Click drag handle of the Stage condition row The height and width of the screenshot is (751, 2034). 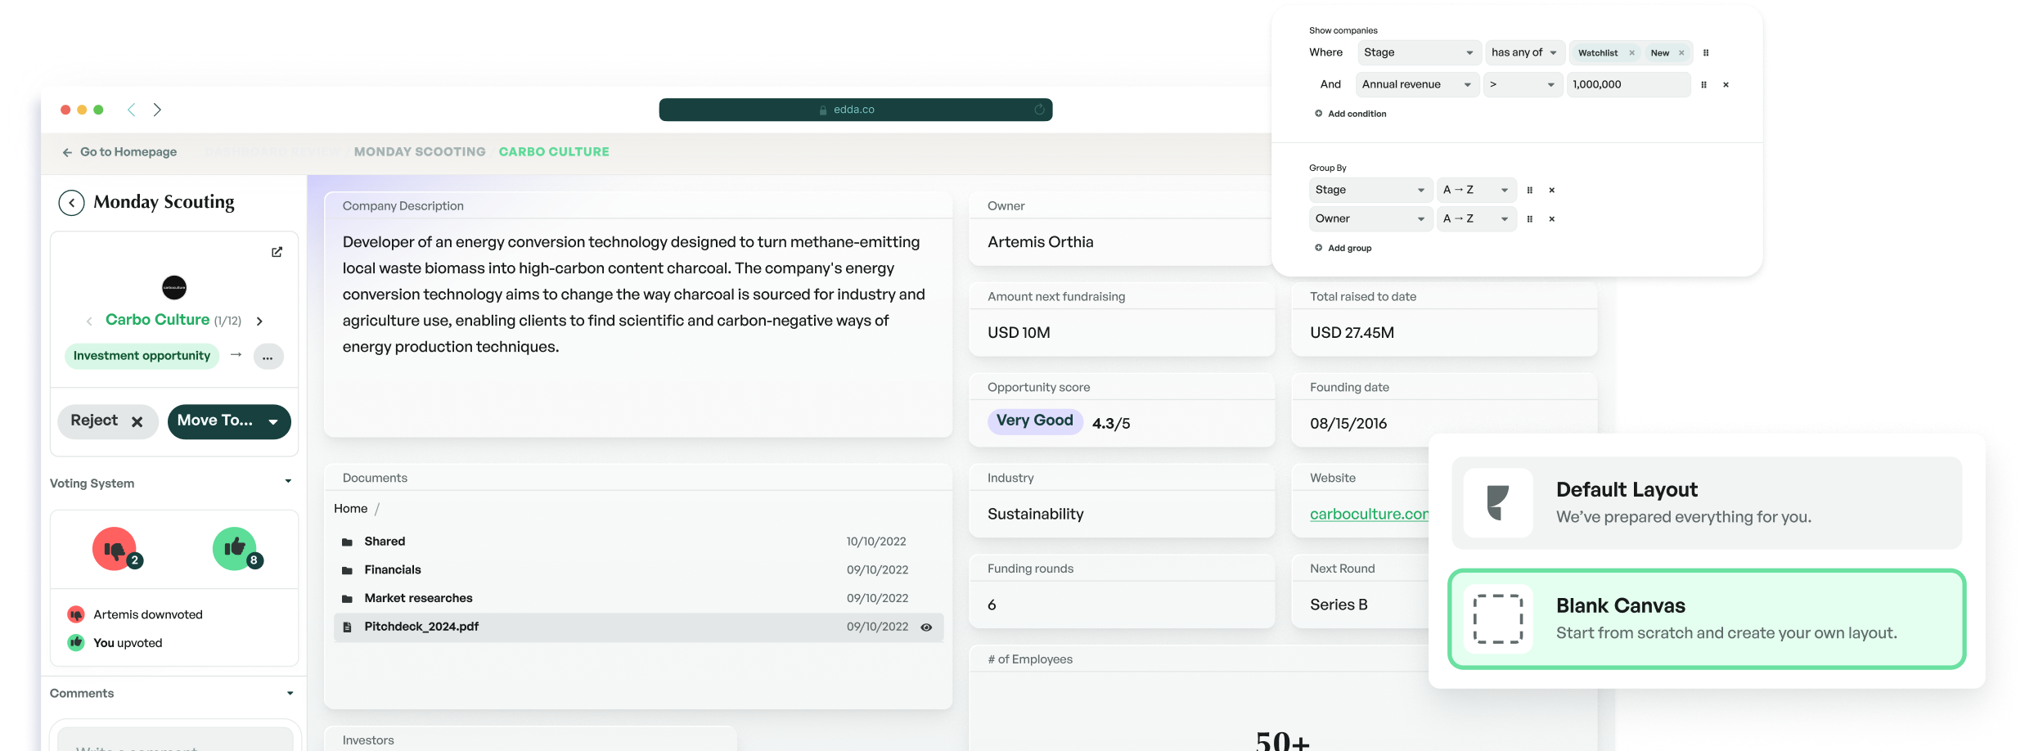point(1706,53)
